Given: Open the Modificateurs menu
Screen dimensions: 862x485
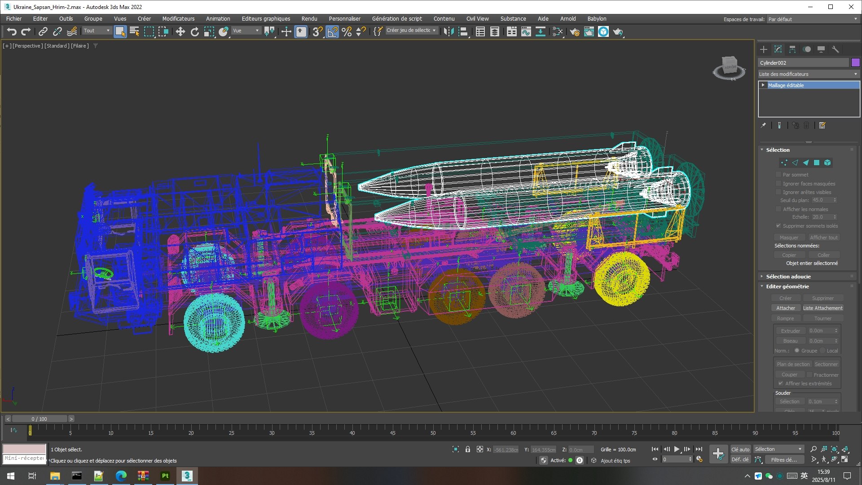Looking at the screenshot, I should click(x=178, y=18).
